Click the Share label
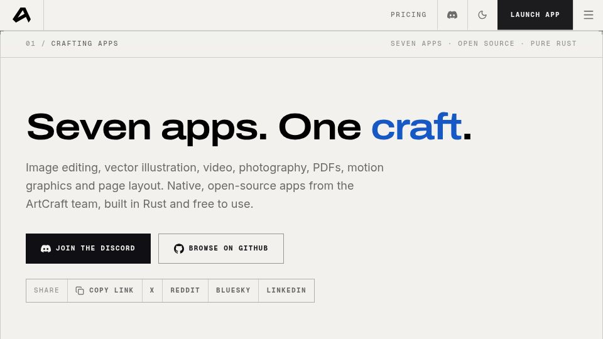Viewport: 603px width, 339px height. pyautogui.click(x=46, y=290)
